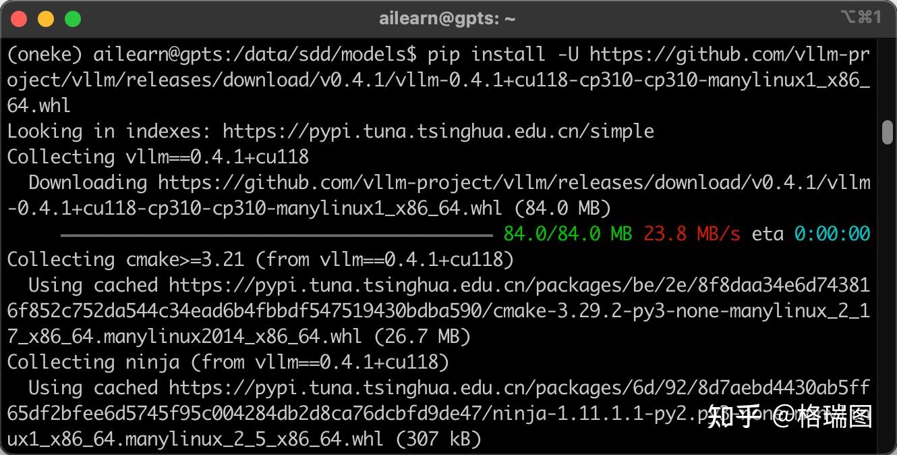Image resolution: width=897 pixels, height=455 pixels.
Task: Click the cyan 0:00:00 eta value
Action: [832, 234]
